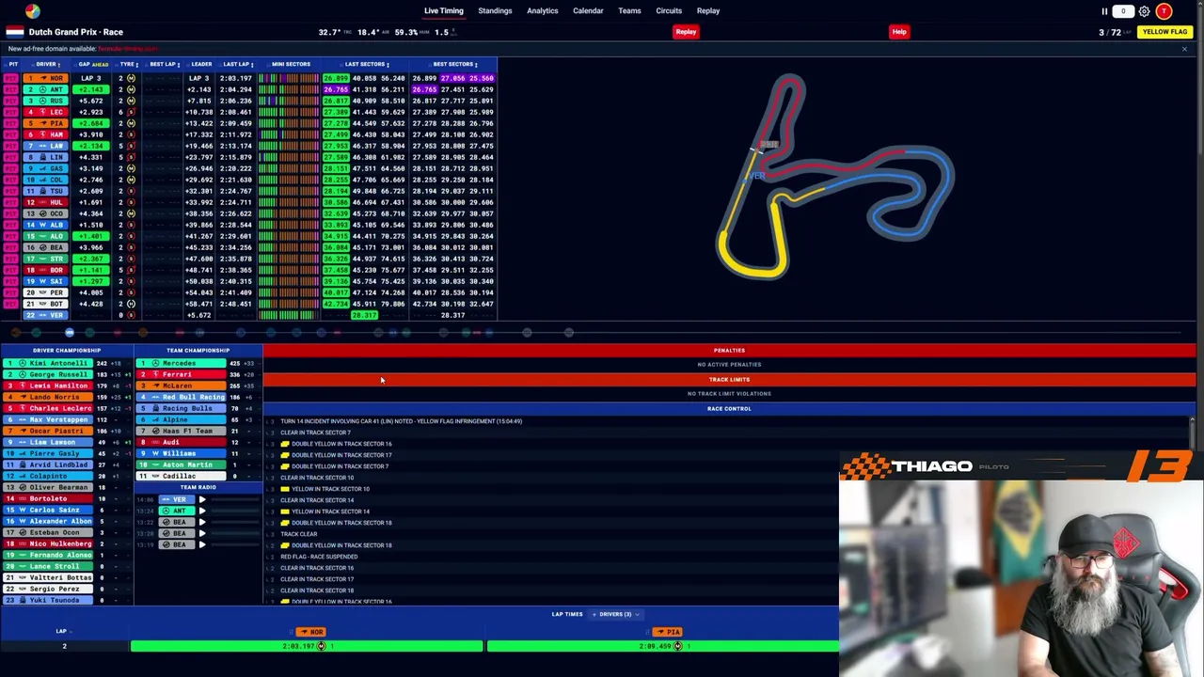Viewport: 1204px width, 677px height.
Task: Follow the ad-free domain link
Action: [x=127, y=49]
